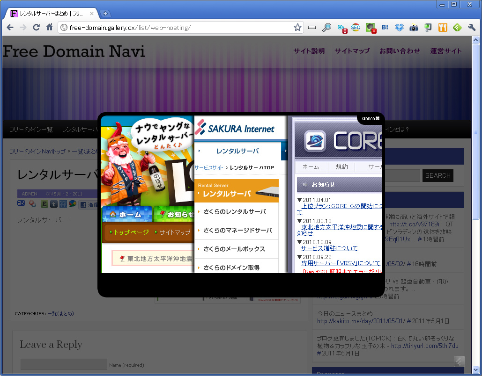Click the SEARCH button in sidebar
The width and height of the screenshot is (482, 376).
click(438, 175)
